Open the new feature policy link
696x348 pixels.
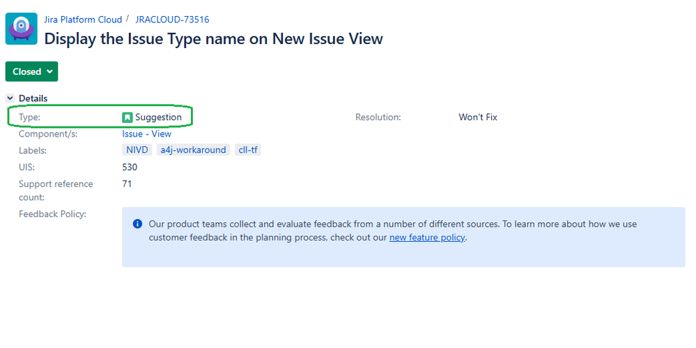click(x=427, y=238)
